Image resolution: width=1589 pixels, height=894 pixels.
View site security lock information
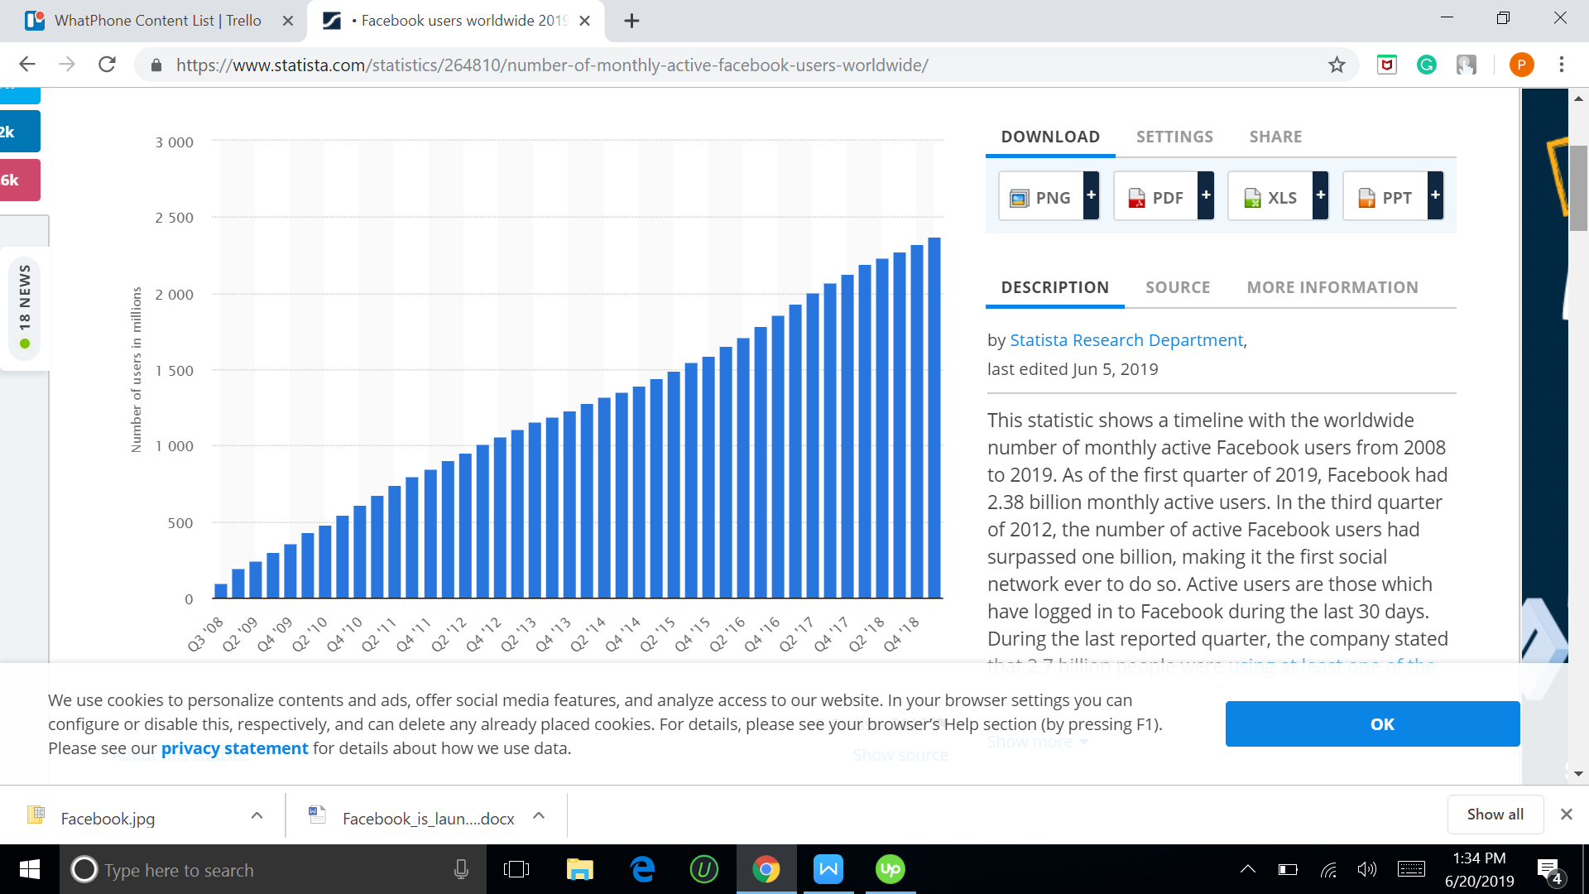(x=156, y=65)
